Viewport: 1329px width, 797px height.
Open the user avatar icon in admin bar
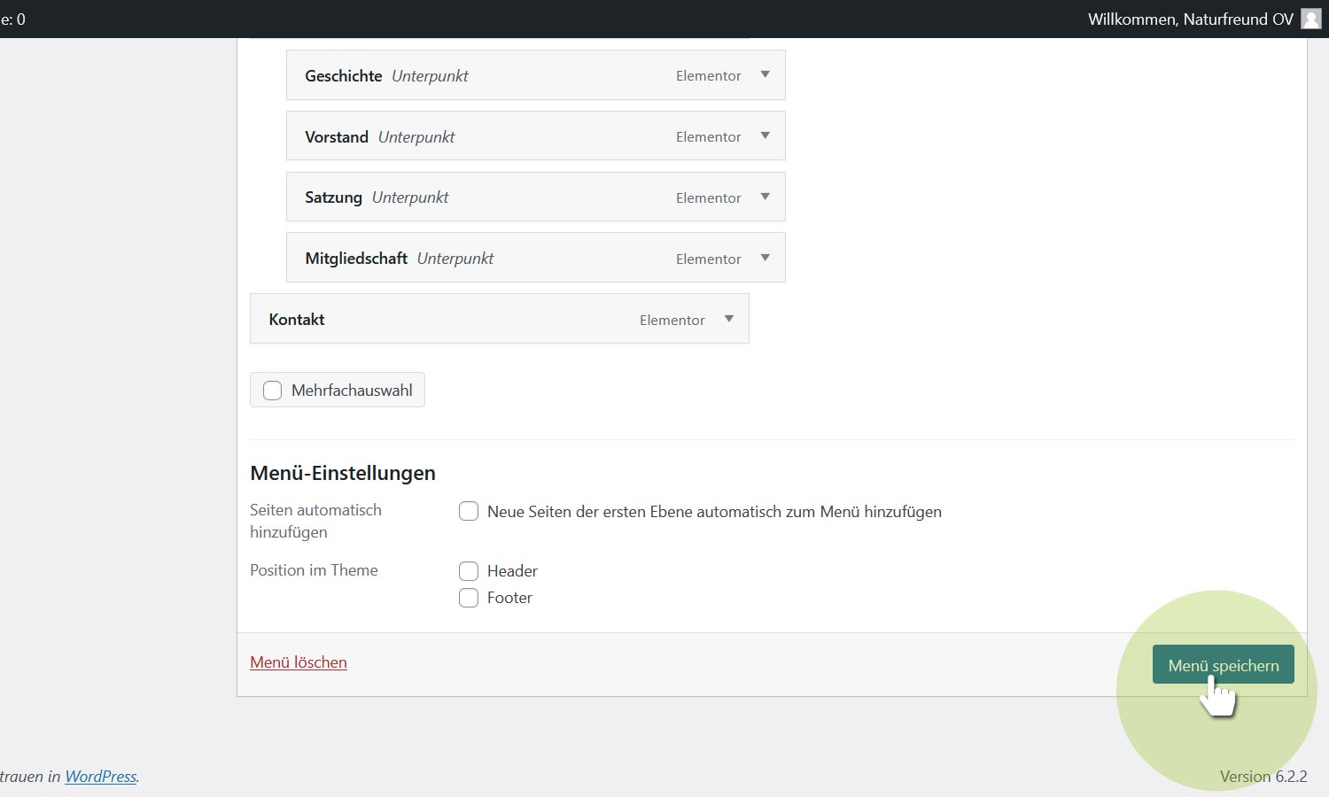click(x=1311, y=19)
